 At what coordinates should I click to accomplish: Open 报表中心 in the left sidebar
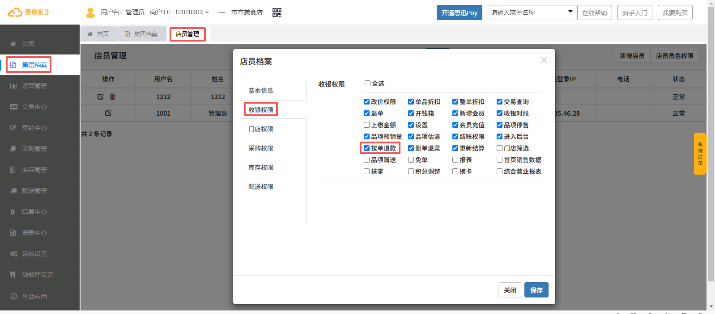tap(34, 233)
